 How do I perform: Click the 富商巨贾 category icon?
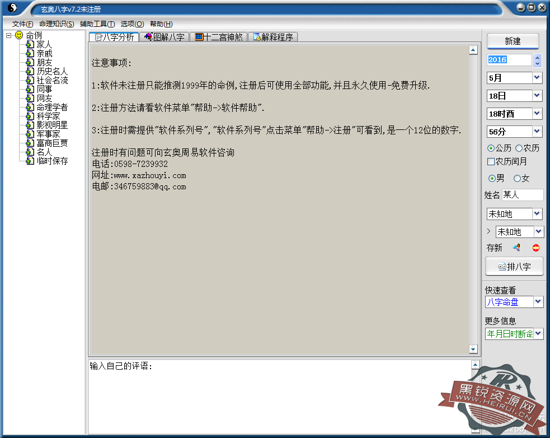[30, 143]
